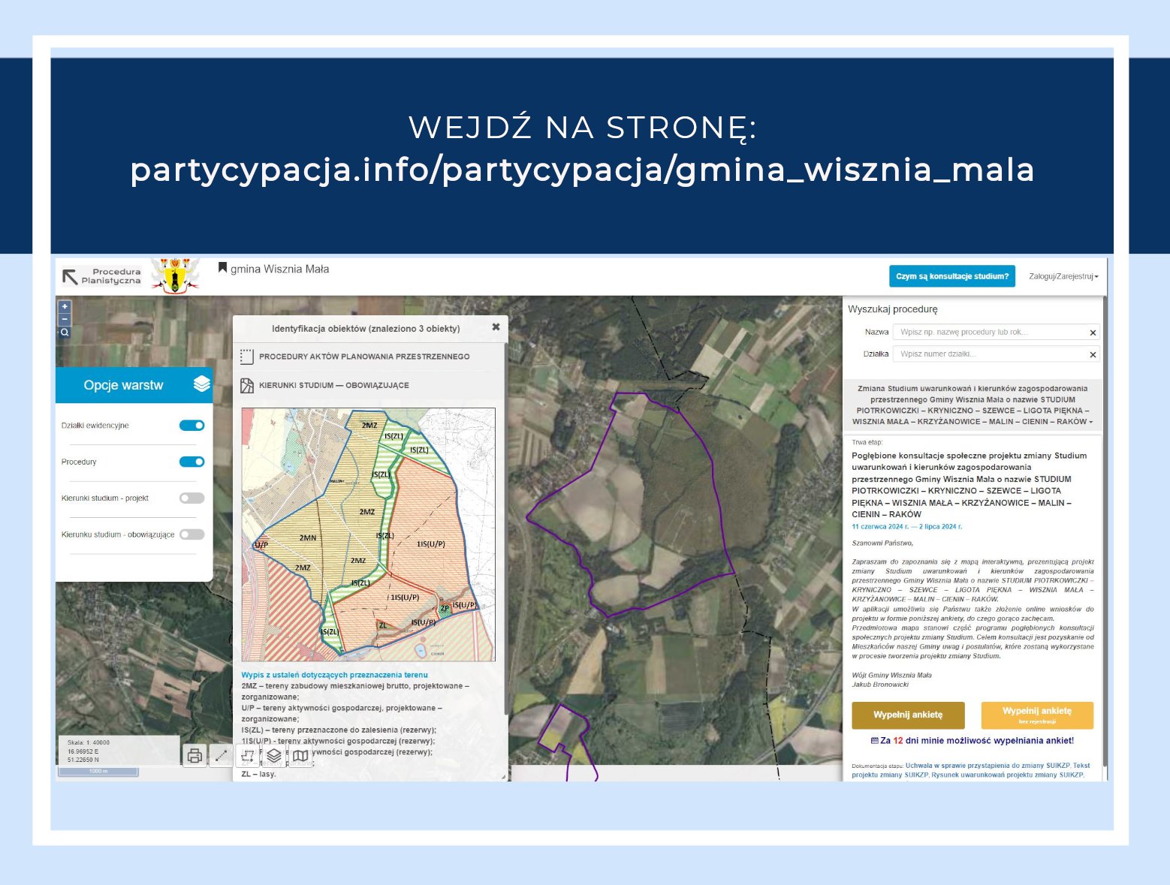
Task: Click the 51.22650 N coordinate readout
Action: click(x=83, y=760)
